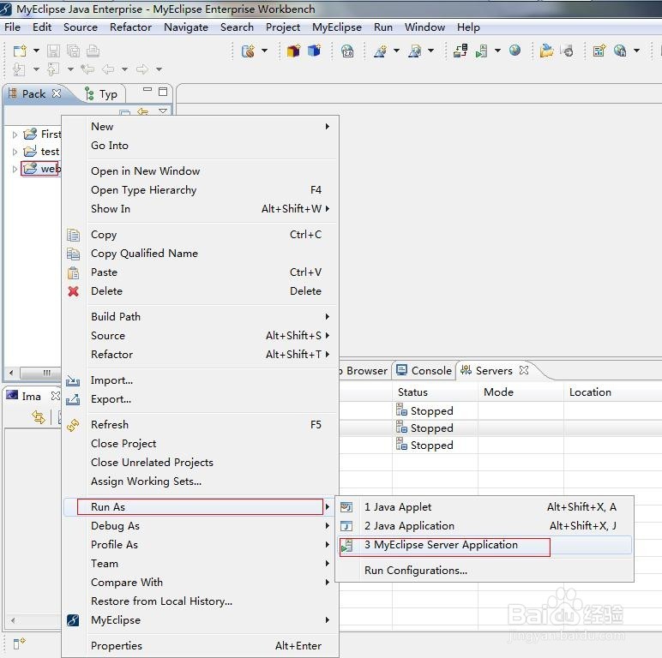
Task: Open the search globe dropdown arrow
Action: tap(636, 51)
